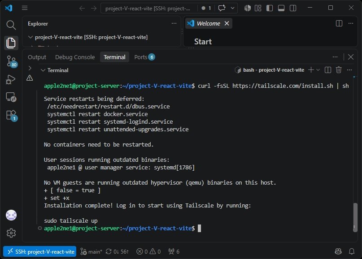The width and height of the screenshot is (362, 259).
Task: Open terminal more actions ellipsis
Action: 349,70
